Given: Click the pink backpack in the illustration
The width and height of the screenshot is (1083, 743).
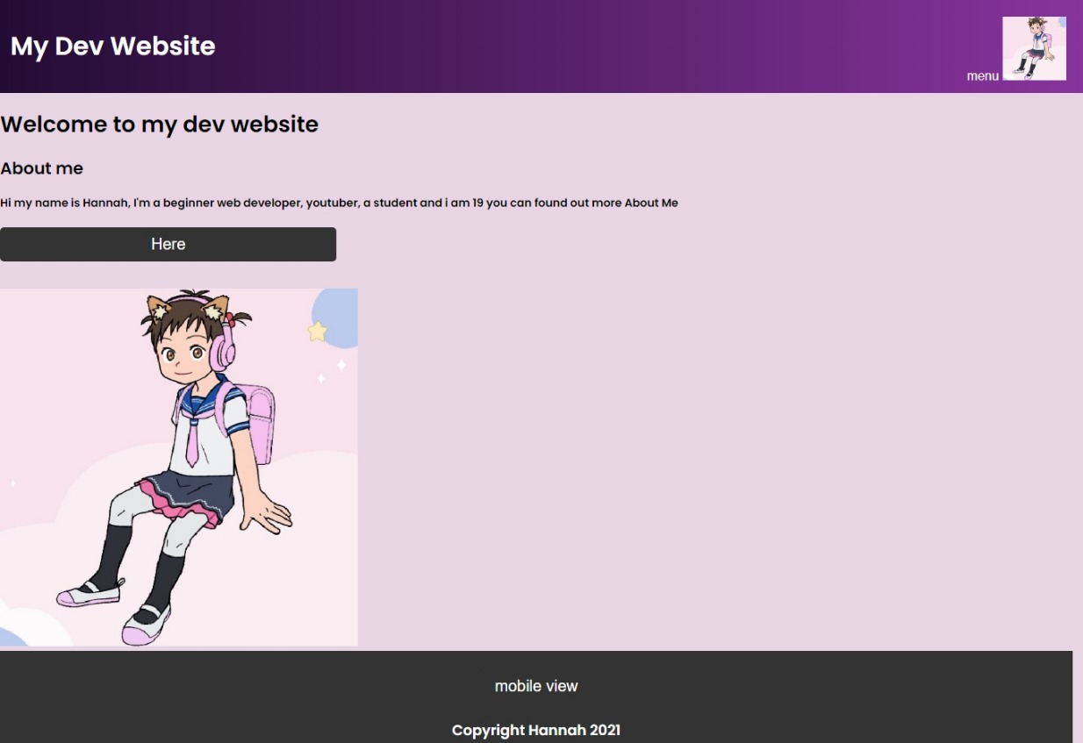Looking at the screenshot, I should (256, 421).
